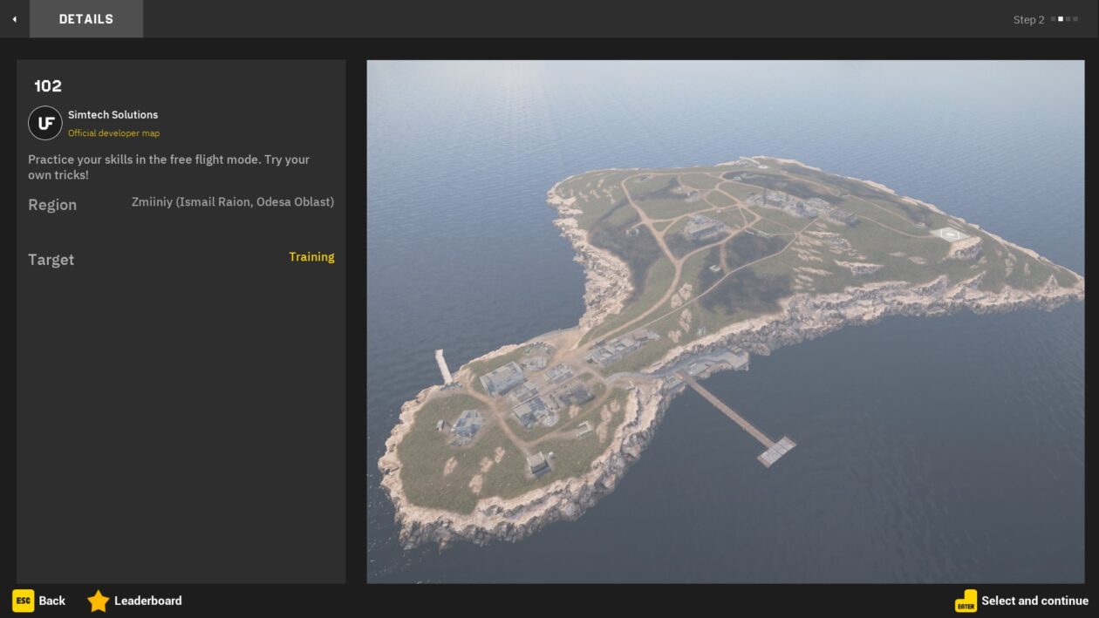Image resolution: width=1099 pixels, height=618 pixels.
Task: Open the Leaderboard
Action: point(147,601)
